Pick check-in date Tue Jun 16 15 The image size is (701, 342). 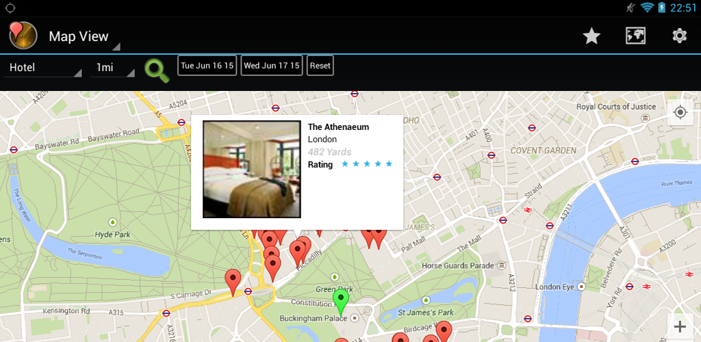207,66
